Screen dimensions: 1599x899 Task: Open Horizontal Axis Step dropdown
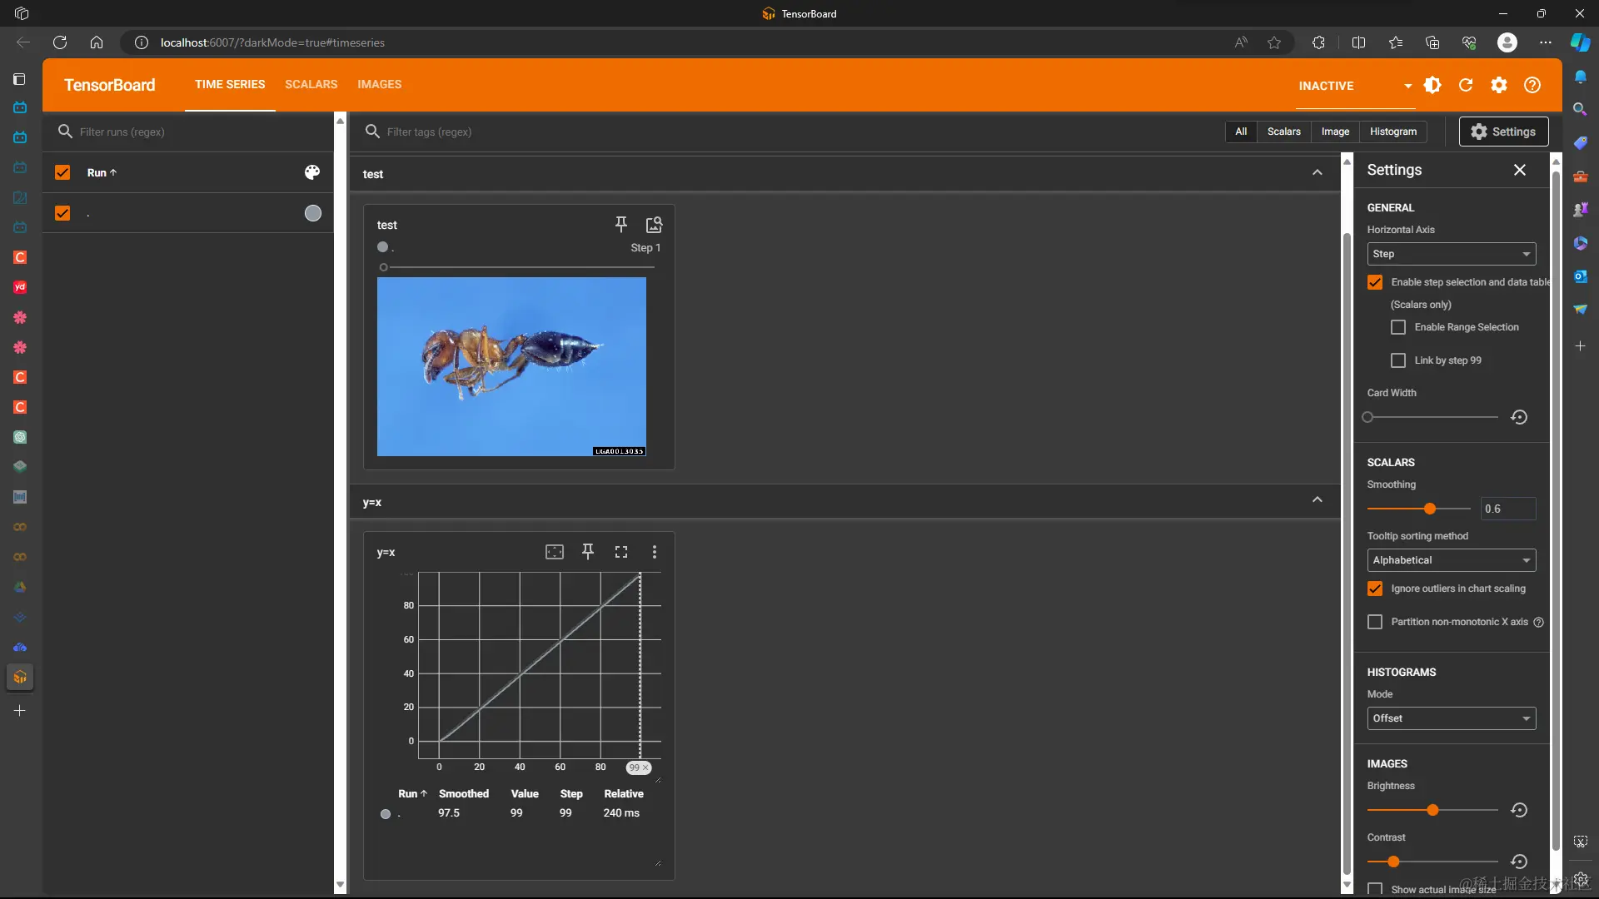click(x=1451, y=254)
